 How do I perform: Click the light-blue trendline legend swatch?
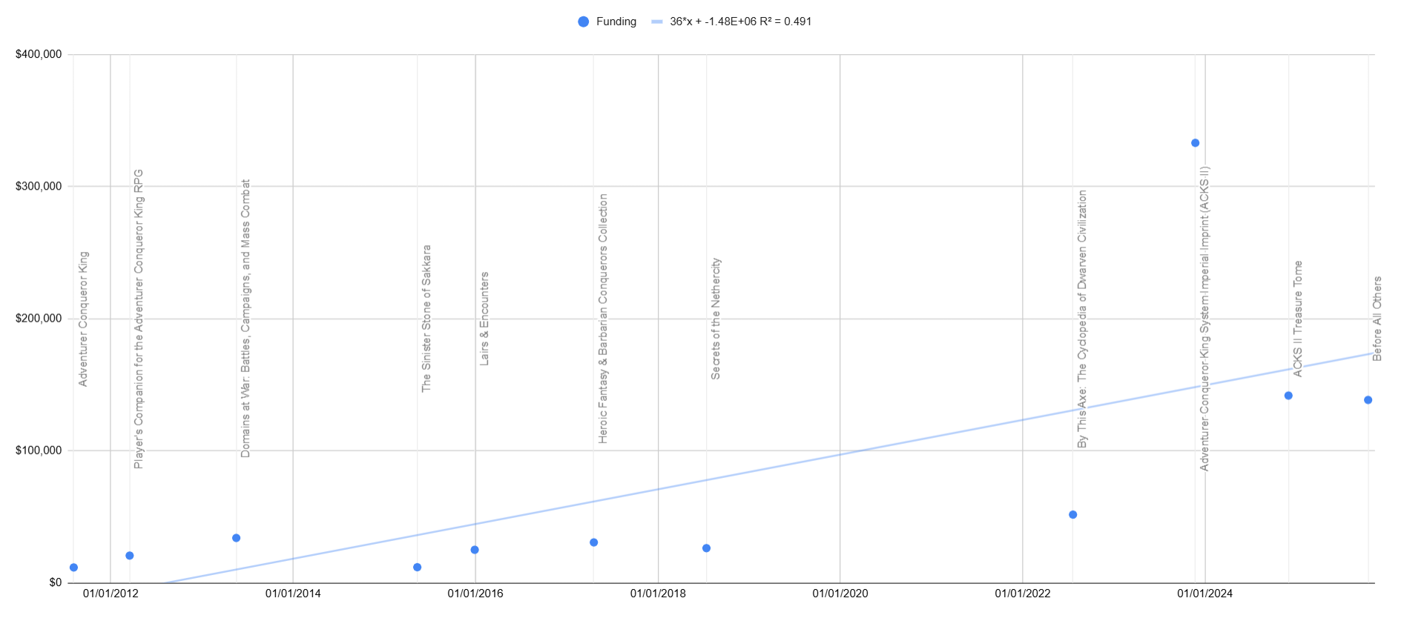tap(657, 21)
